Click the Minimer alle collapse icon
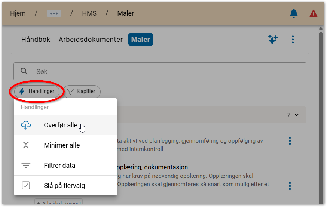Viewport: 327px width, 207px height. point(26,145)
